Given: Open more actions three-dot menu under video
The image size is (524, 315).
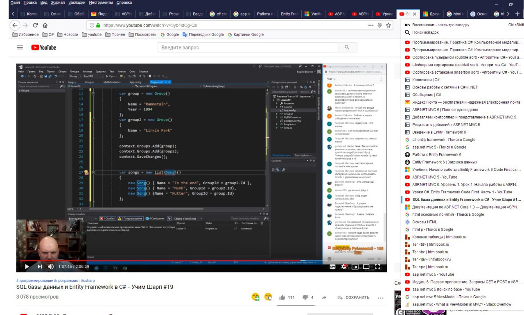Looking at the screenshot, I should (x=381, y=298).
